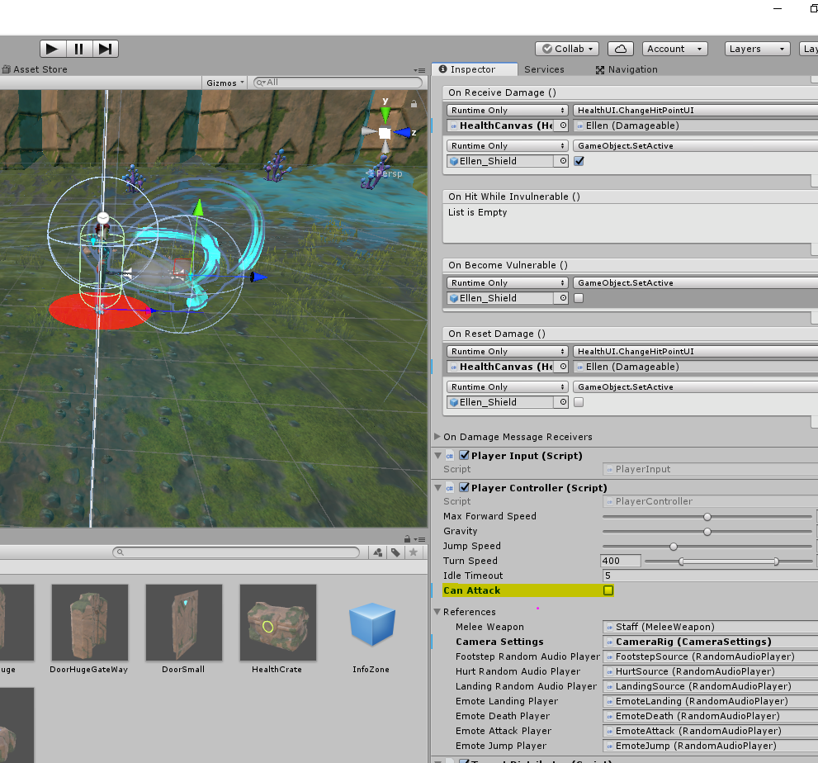
Task: Pause the game with the Pause button
Action: click(x=79, y=49)
